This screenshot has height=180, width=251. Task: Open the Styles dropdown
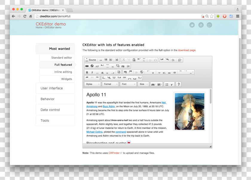pyautogui.click(x=92, y=84)
